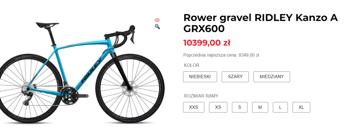This screenshot has width=346, height=132.
Task: Click the red 10399,00 zł price
Action: (207, 43)
